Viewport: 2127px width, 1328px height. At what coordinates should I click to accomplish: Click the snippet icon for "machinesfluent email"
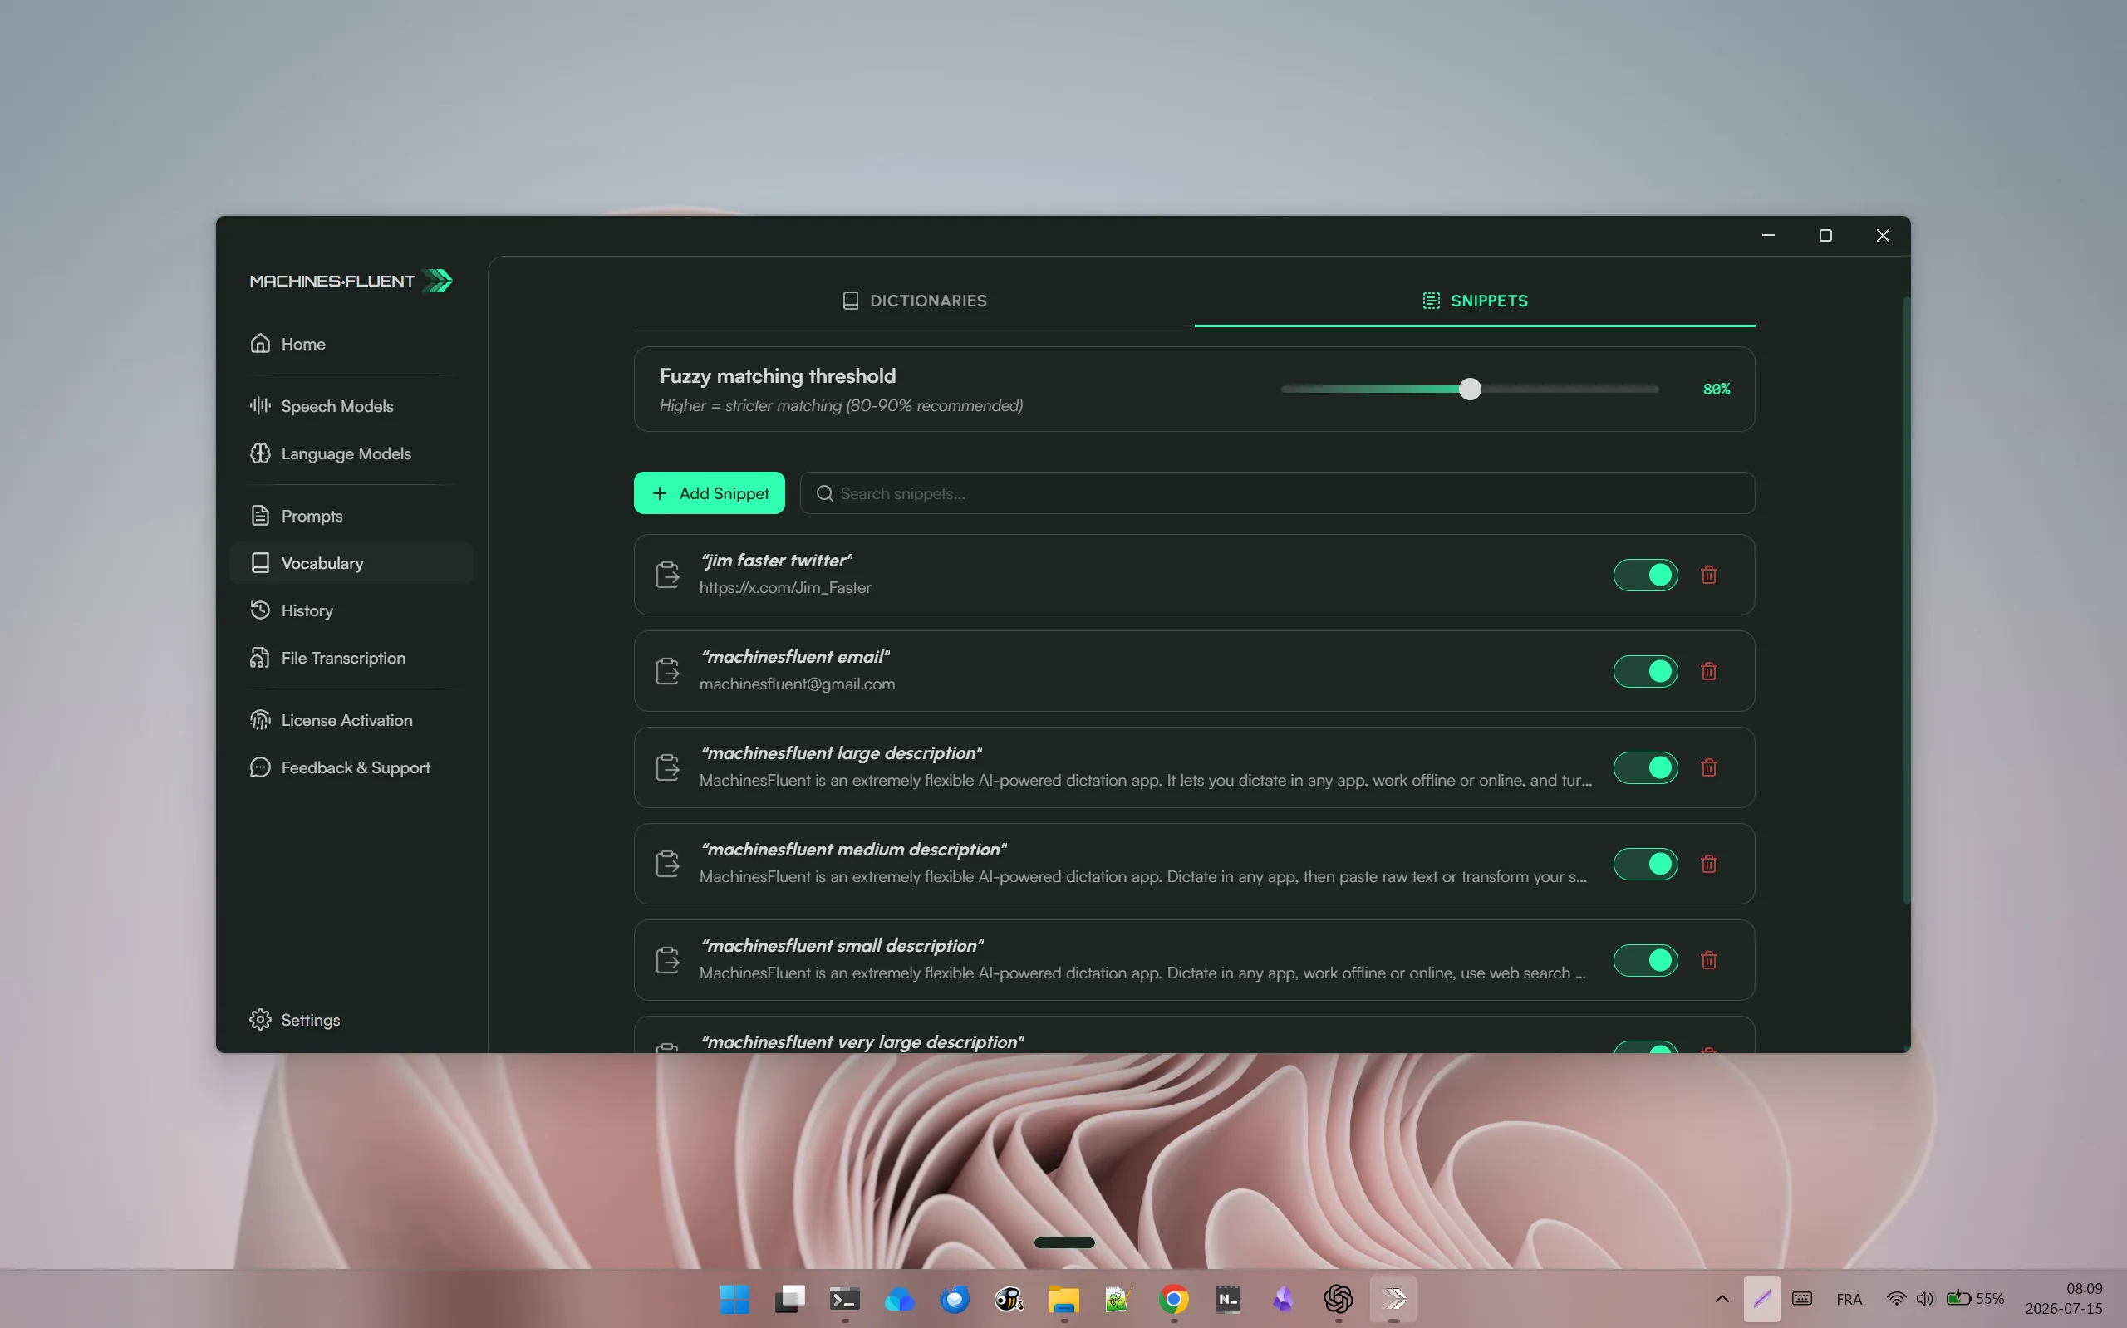(668, 672)
